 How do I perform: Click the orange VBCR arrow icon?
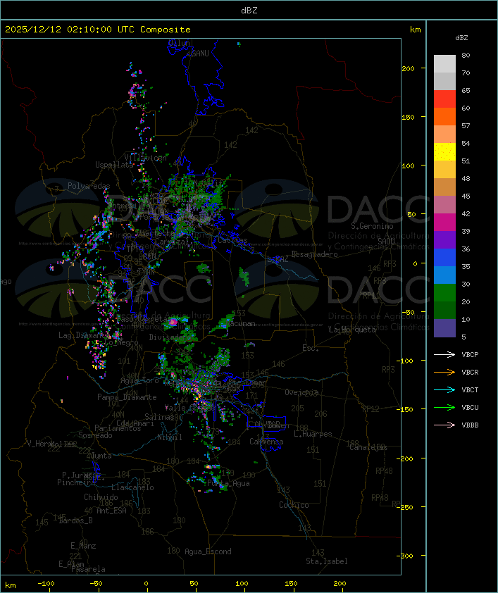(x=444, y=372)
